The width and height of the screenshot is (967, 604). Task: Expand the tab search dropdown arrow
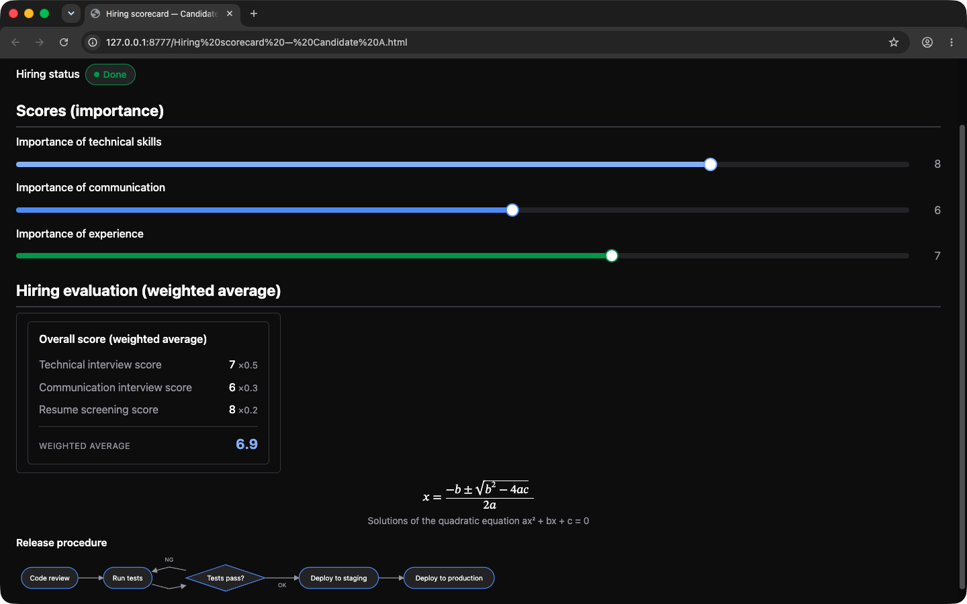click(x=71, y=13)
